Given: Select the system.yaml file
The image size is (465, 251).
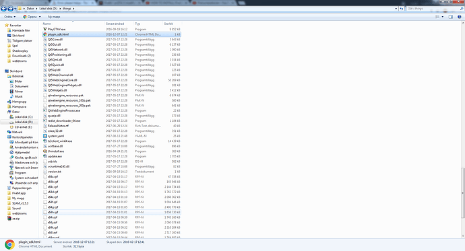Looking at the screenshot, I should tap(56, 136).
